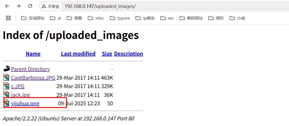Click the not secure warning badge
The width and height of the screenshot is (289, 126).
[x=51, y=6]
